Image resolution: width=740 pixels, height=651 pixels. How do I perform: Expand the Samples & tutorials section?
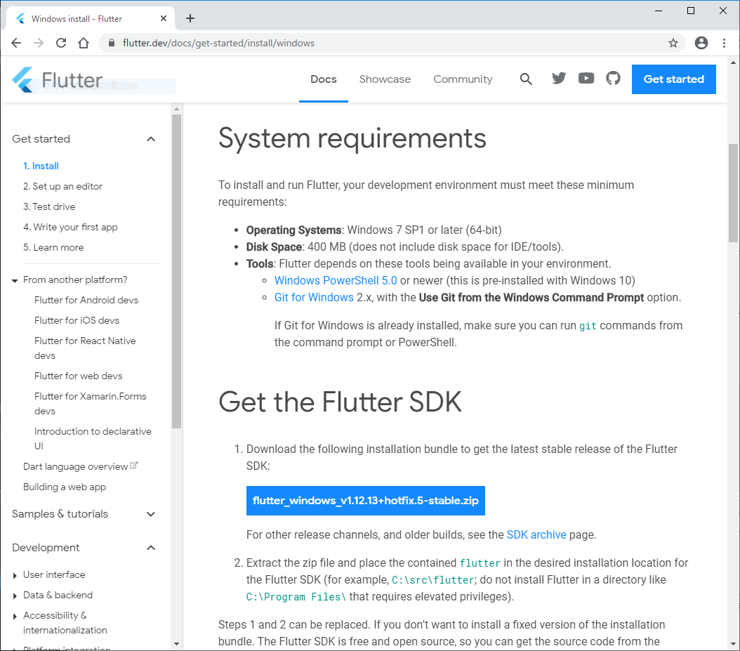coord(151,514)
